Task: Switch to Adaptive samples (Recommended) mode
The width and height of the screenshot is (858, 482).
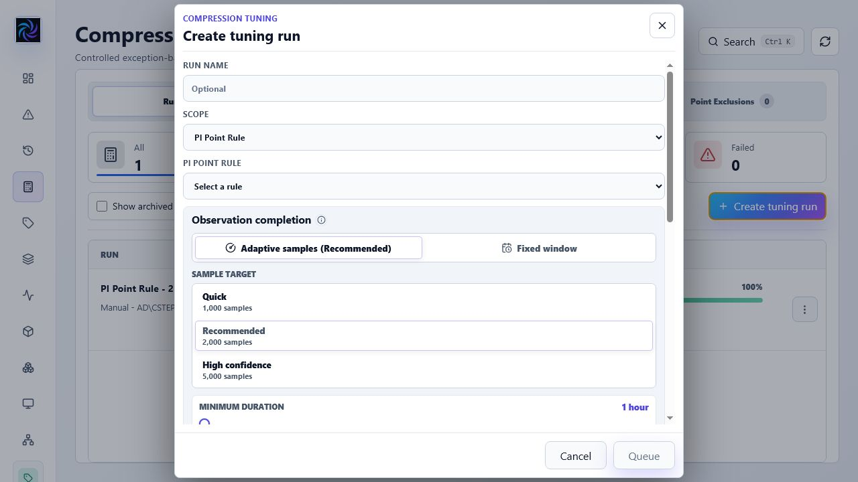Action: click(308, 248)
